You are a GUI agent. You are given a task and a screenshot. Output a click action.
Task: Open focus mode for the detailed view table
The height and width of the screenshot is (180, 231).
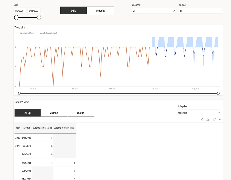click(215, 120)
